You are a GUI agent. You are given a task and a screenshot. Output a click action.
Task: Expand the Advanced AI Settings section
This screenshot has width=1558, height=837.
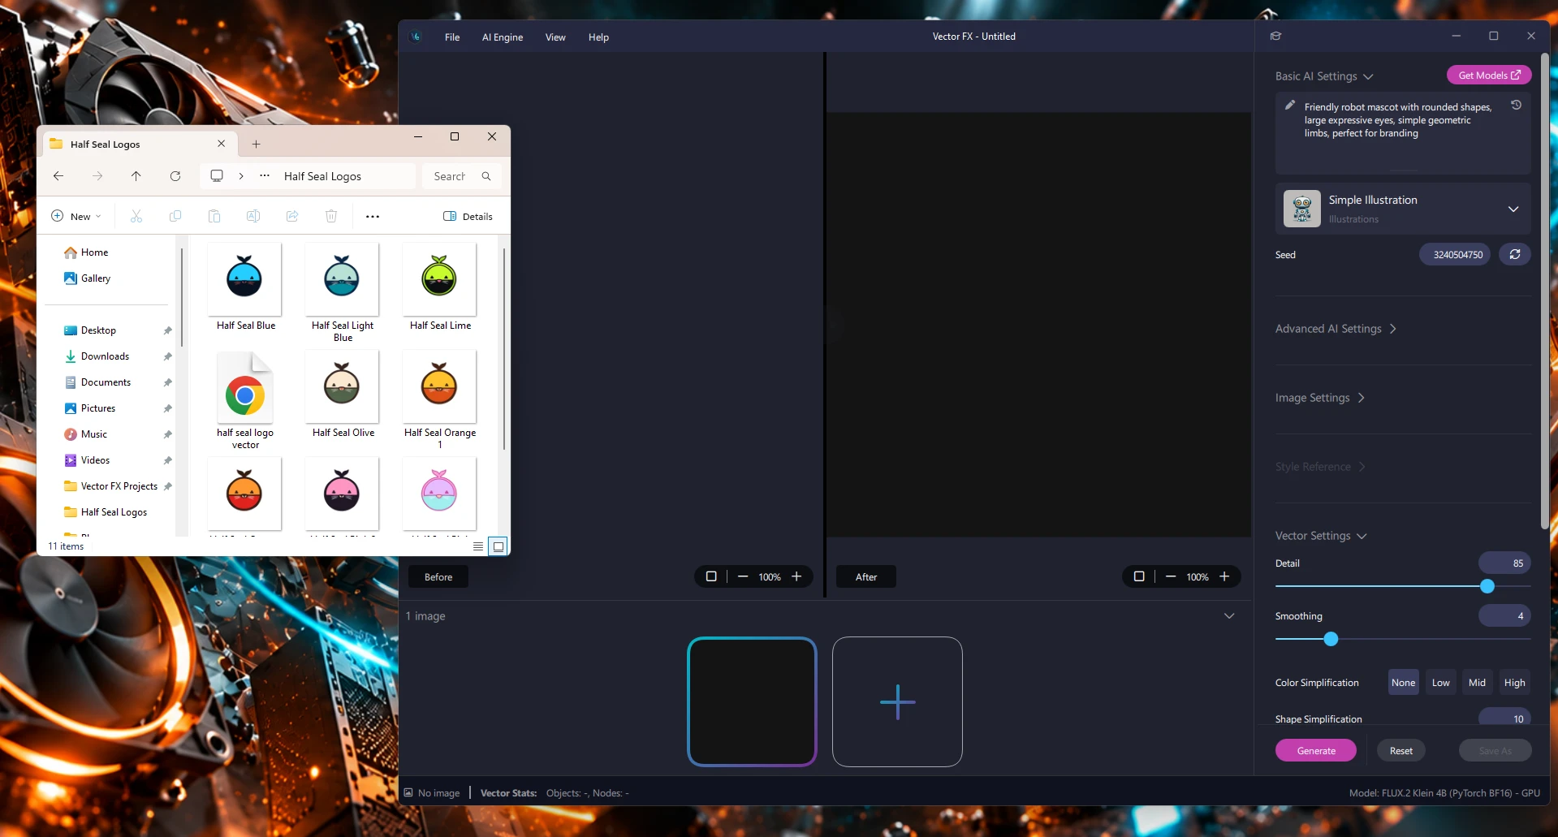tap(1336, 329)
